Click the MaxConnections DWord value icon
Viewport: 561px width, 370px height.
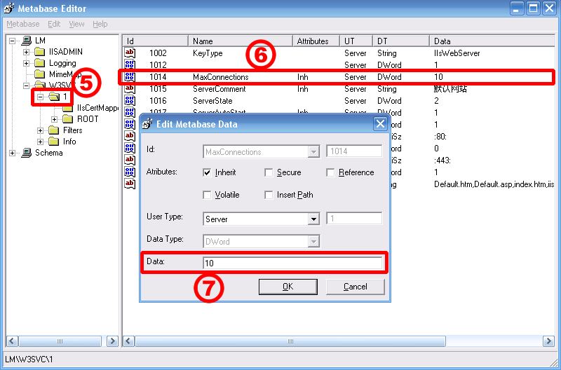(130, 77)
